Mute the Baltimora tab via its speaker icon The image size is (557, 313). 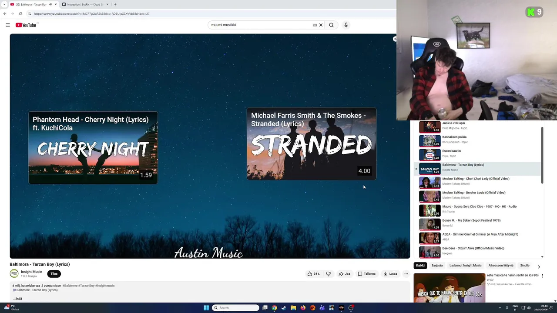click(x=50, y=4)
